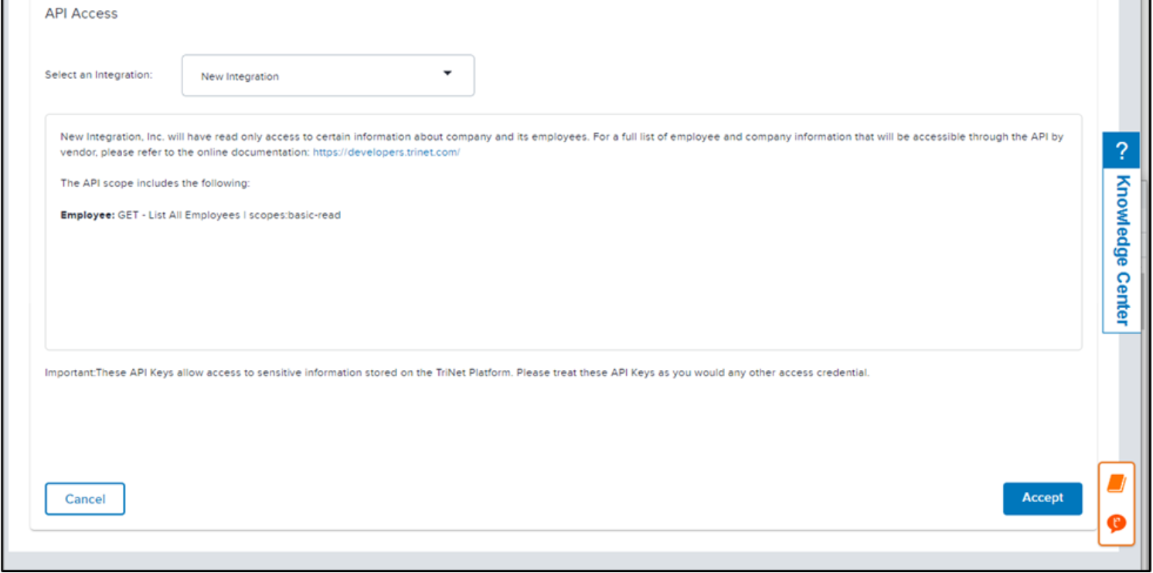This screenshot has width=1153, height=573.
Task: Open the vertical Knowledge Center tab
Action: 1122,249
